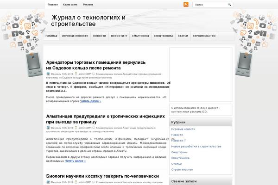Select the НОВОСТИ IT navigation tab
Screen dimensions: 278x185
[119, 36]
